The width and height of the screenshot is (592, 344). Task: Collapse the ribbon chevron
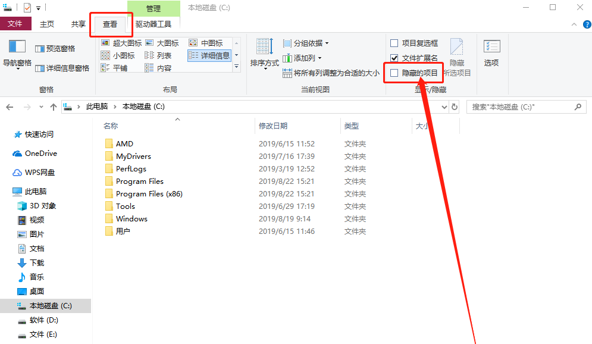(x=574, y=24)
